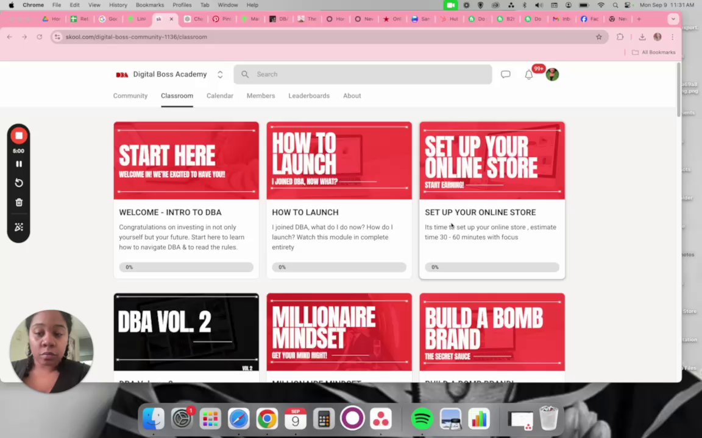The height and width of the screenshot is (438, 702).
Task: Go back with Chrome's back arrow
Action: 9,37
